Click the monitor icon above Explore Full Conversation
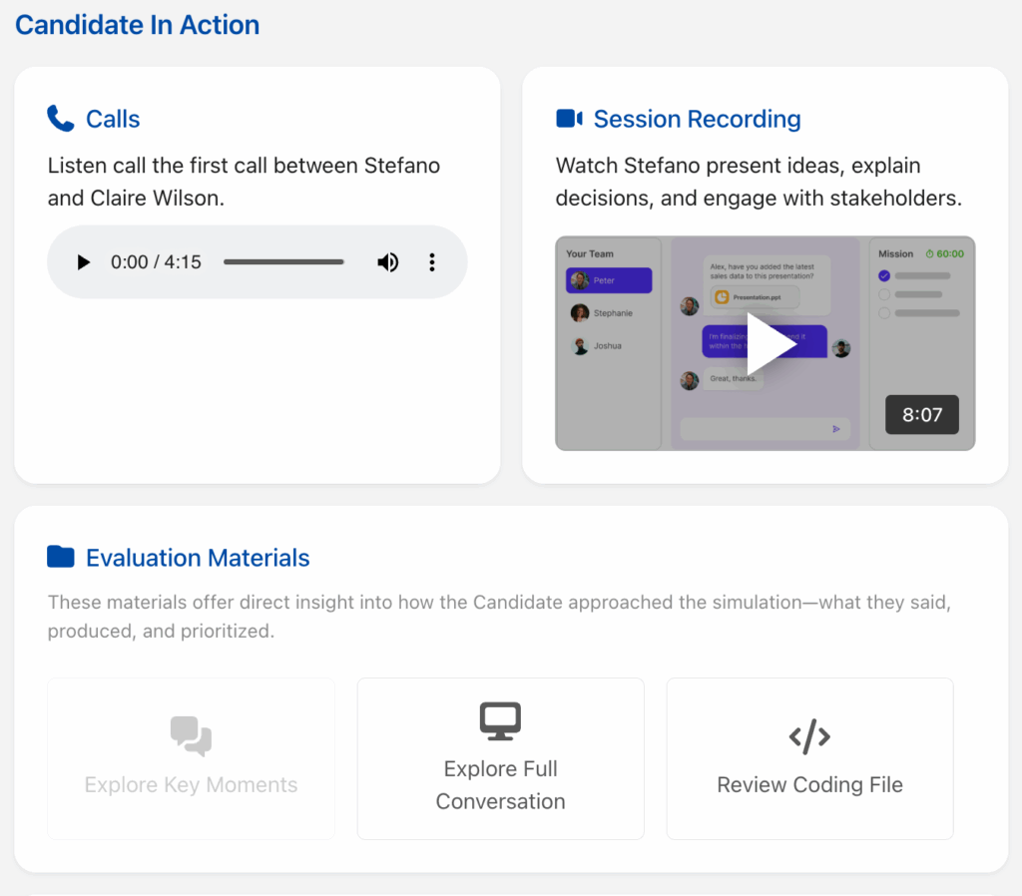Image resolution: width=1022 pixels, height=896 pixels. (500, 720)
